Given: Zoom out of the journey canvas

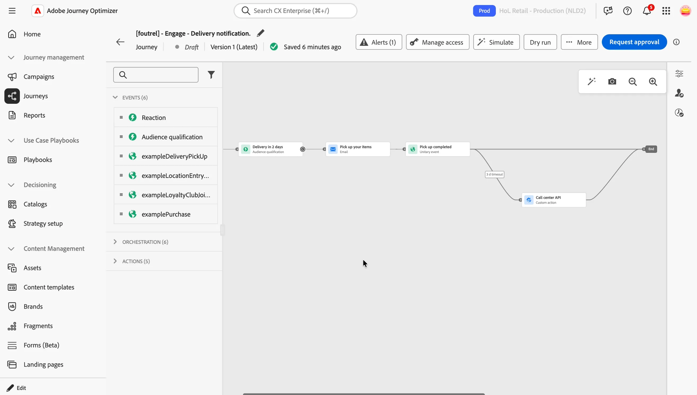Looking at the screenshot, I should point(633,82).
